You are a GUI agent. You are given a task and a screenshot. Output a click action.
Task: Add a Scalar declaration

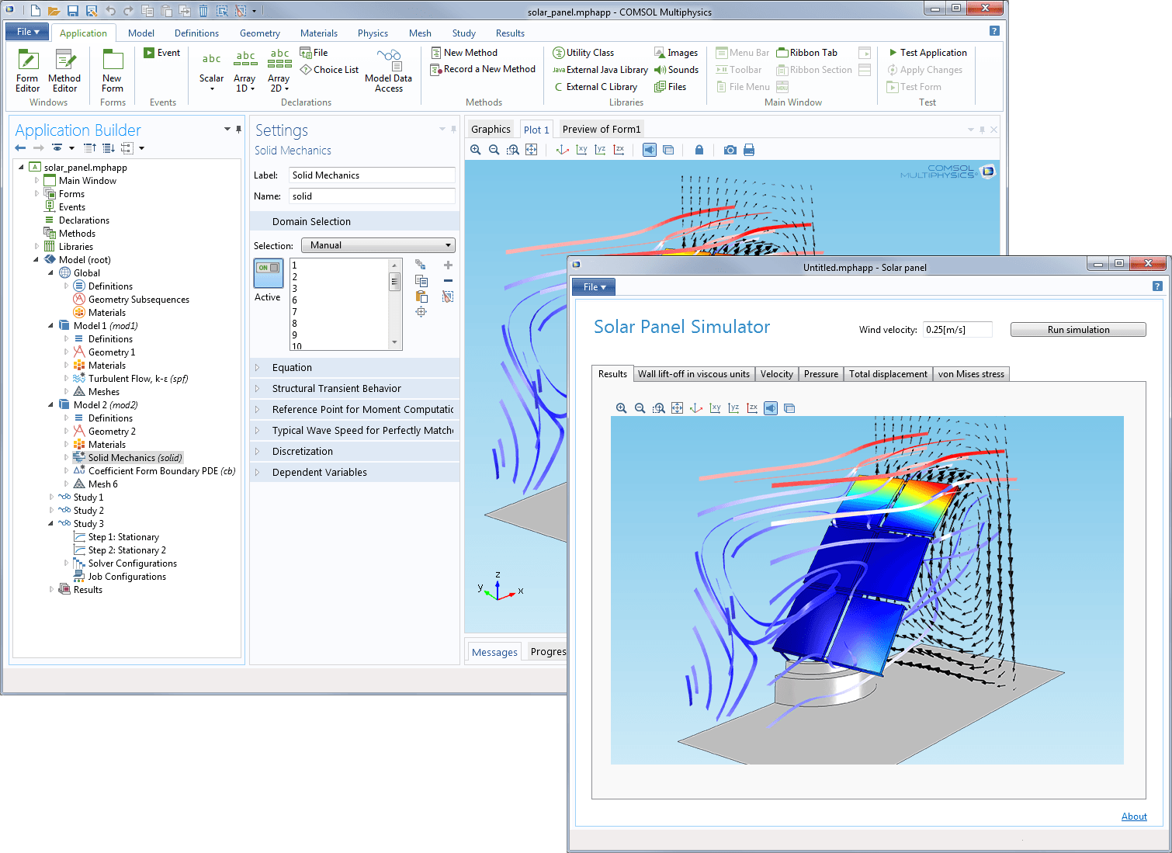(x=211, y=71)
